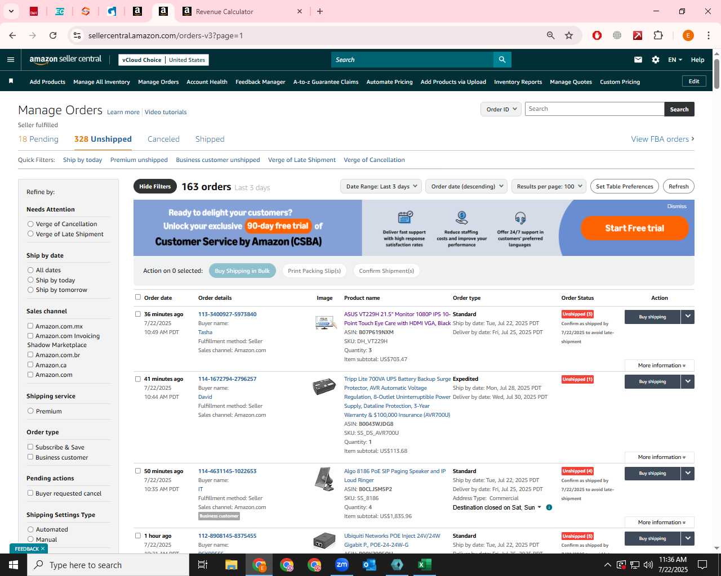Click the bookmark flag icon in nav bar
721x576 pixels.
11,82
